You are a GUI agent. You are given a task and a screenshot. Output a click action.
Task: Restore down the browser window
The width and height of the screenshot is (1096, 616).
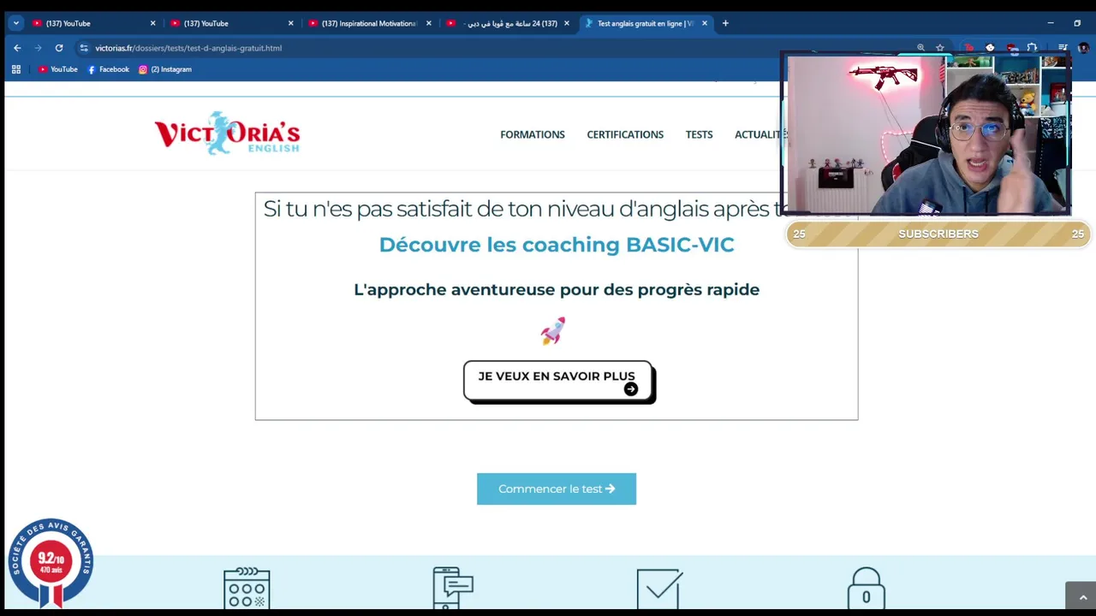pos(1077,23)
